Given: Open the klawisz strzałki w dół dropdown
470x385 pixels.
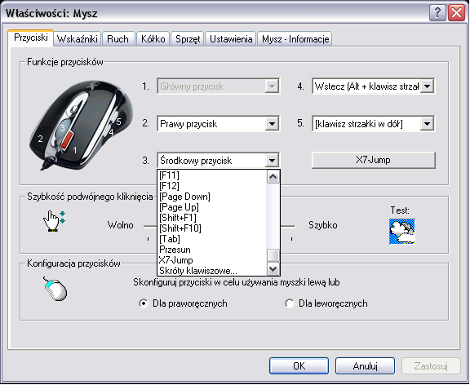Looking at the screenshot, I should click(x=427, y=123).
